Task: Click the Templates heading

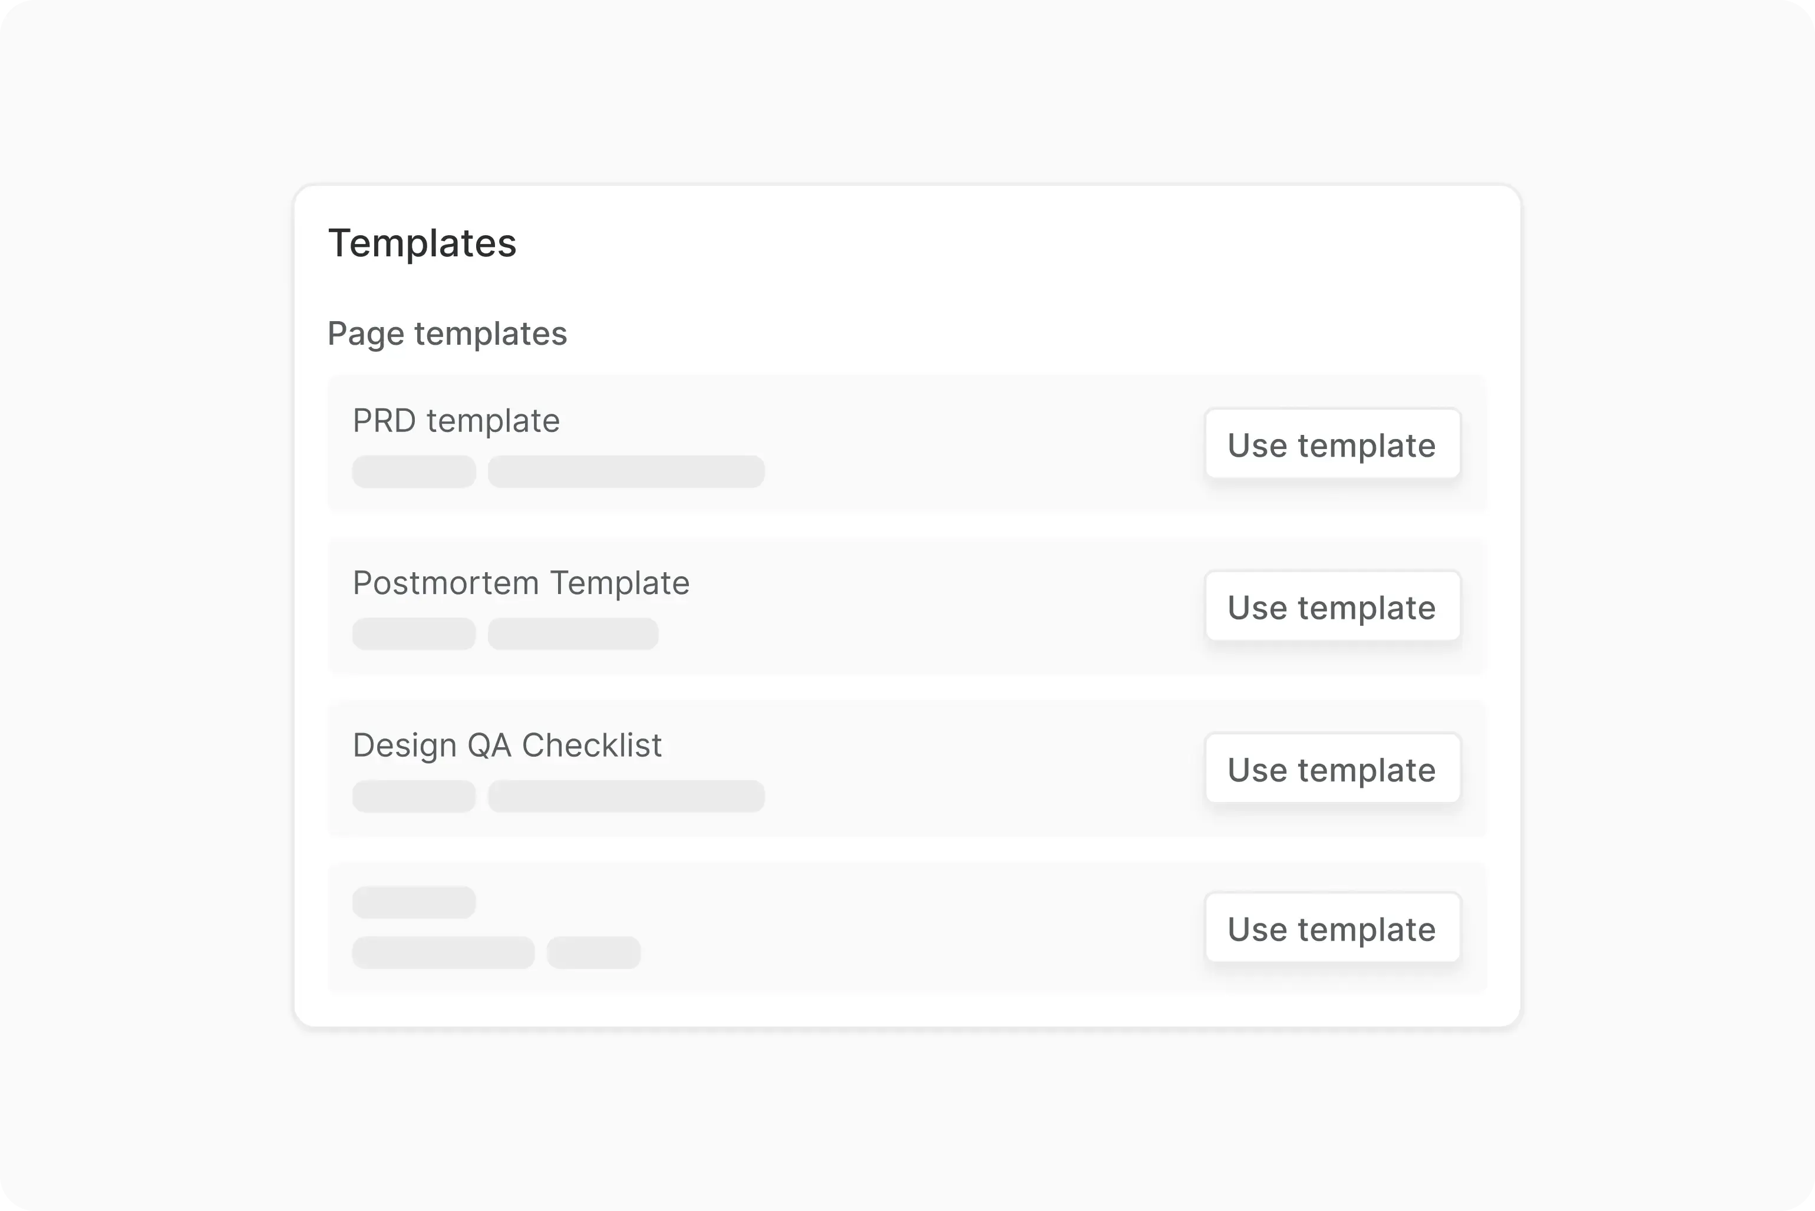Action: 422,243
